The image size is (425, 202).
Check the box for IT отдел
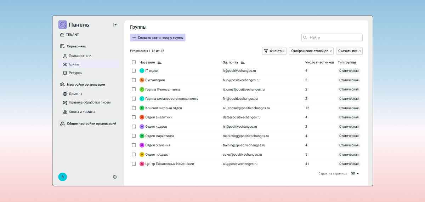[x=134, y=71]
